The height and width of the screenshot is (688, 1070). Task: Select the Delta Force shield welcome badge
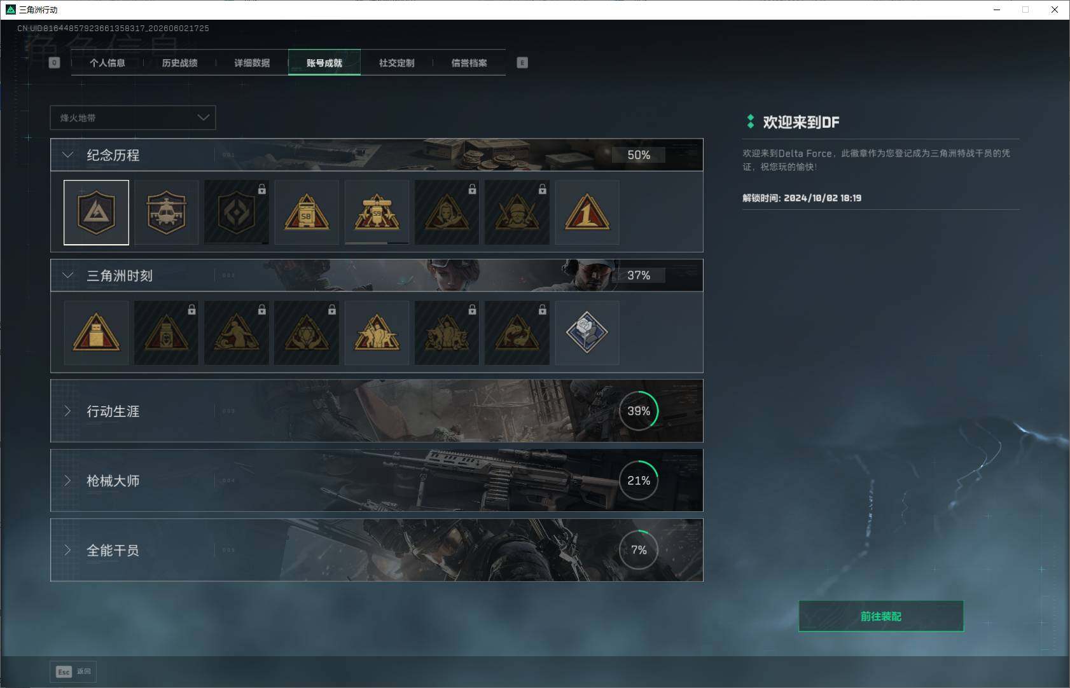tap(96, 212)
